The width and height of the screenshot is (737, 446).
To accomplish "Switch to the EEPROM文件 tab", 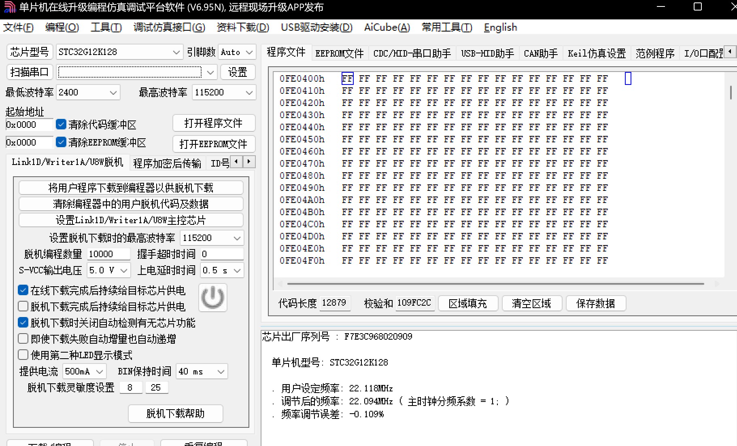I will pos(340,53).
